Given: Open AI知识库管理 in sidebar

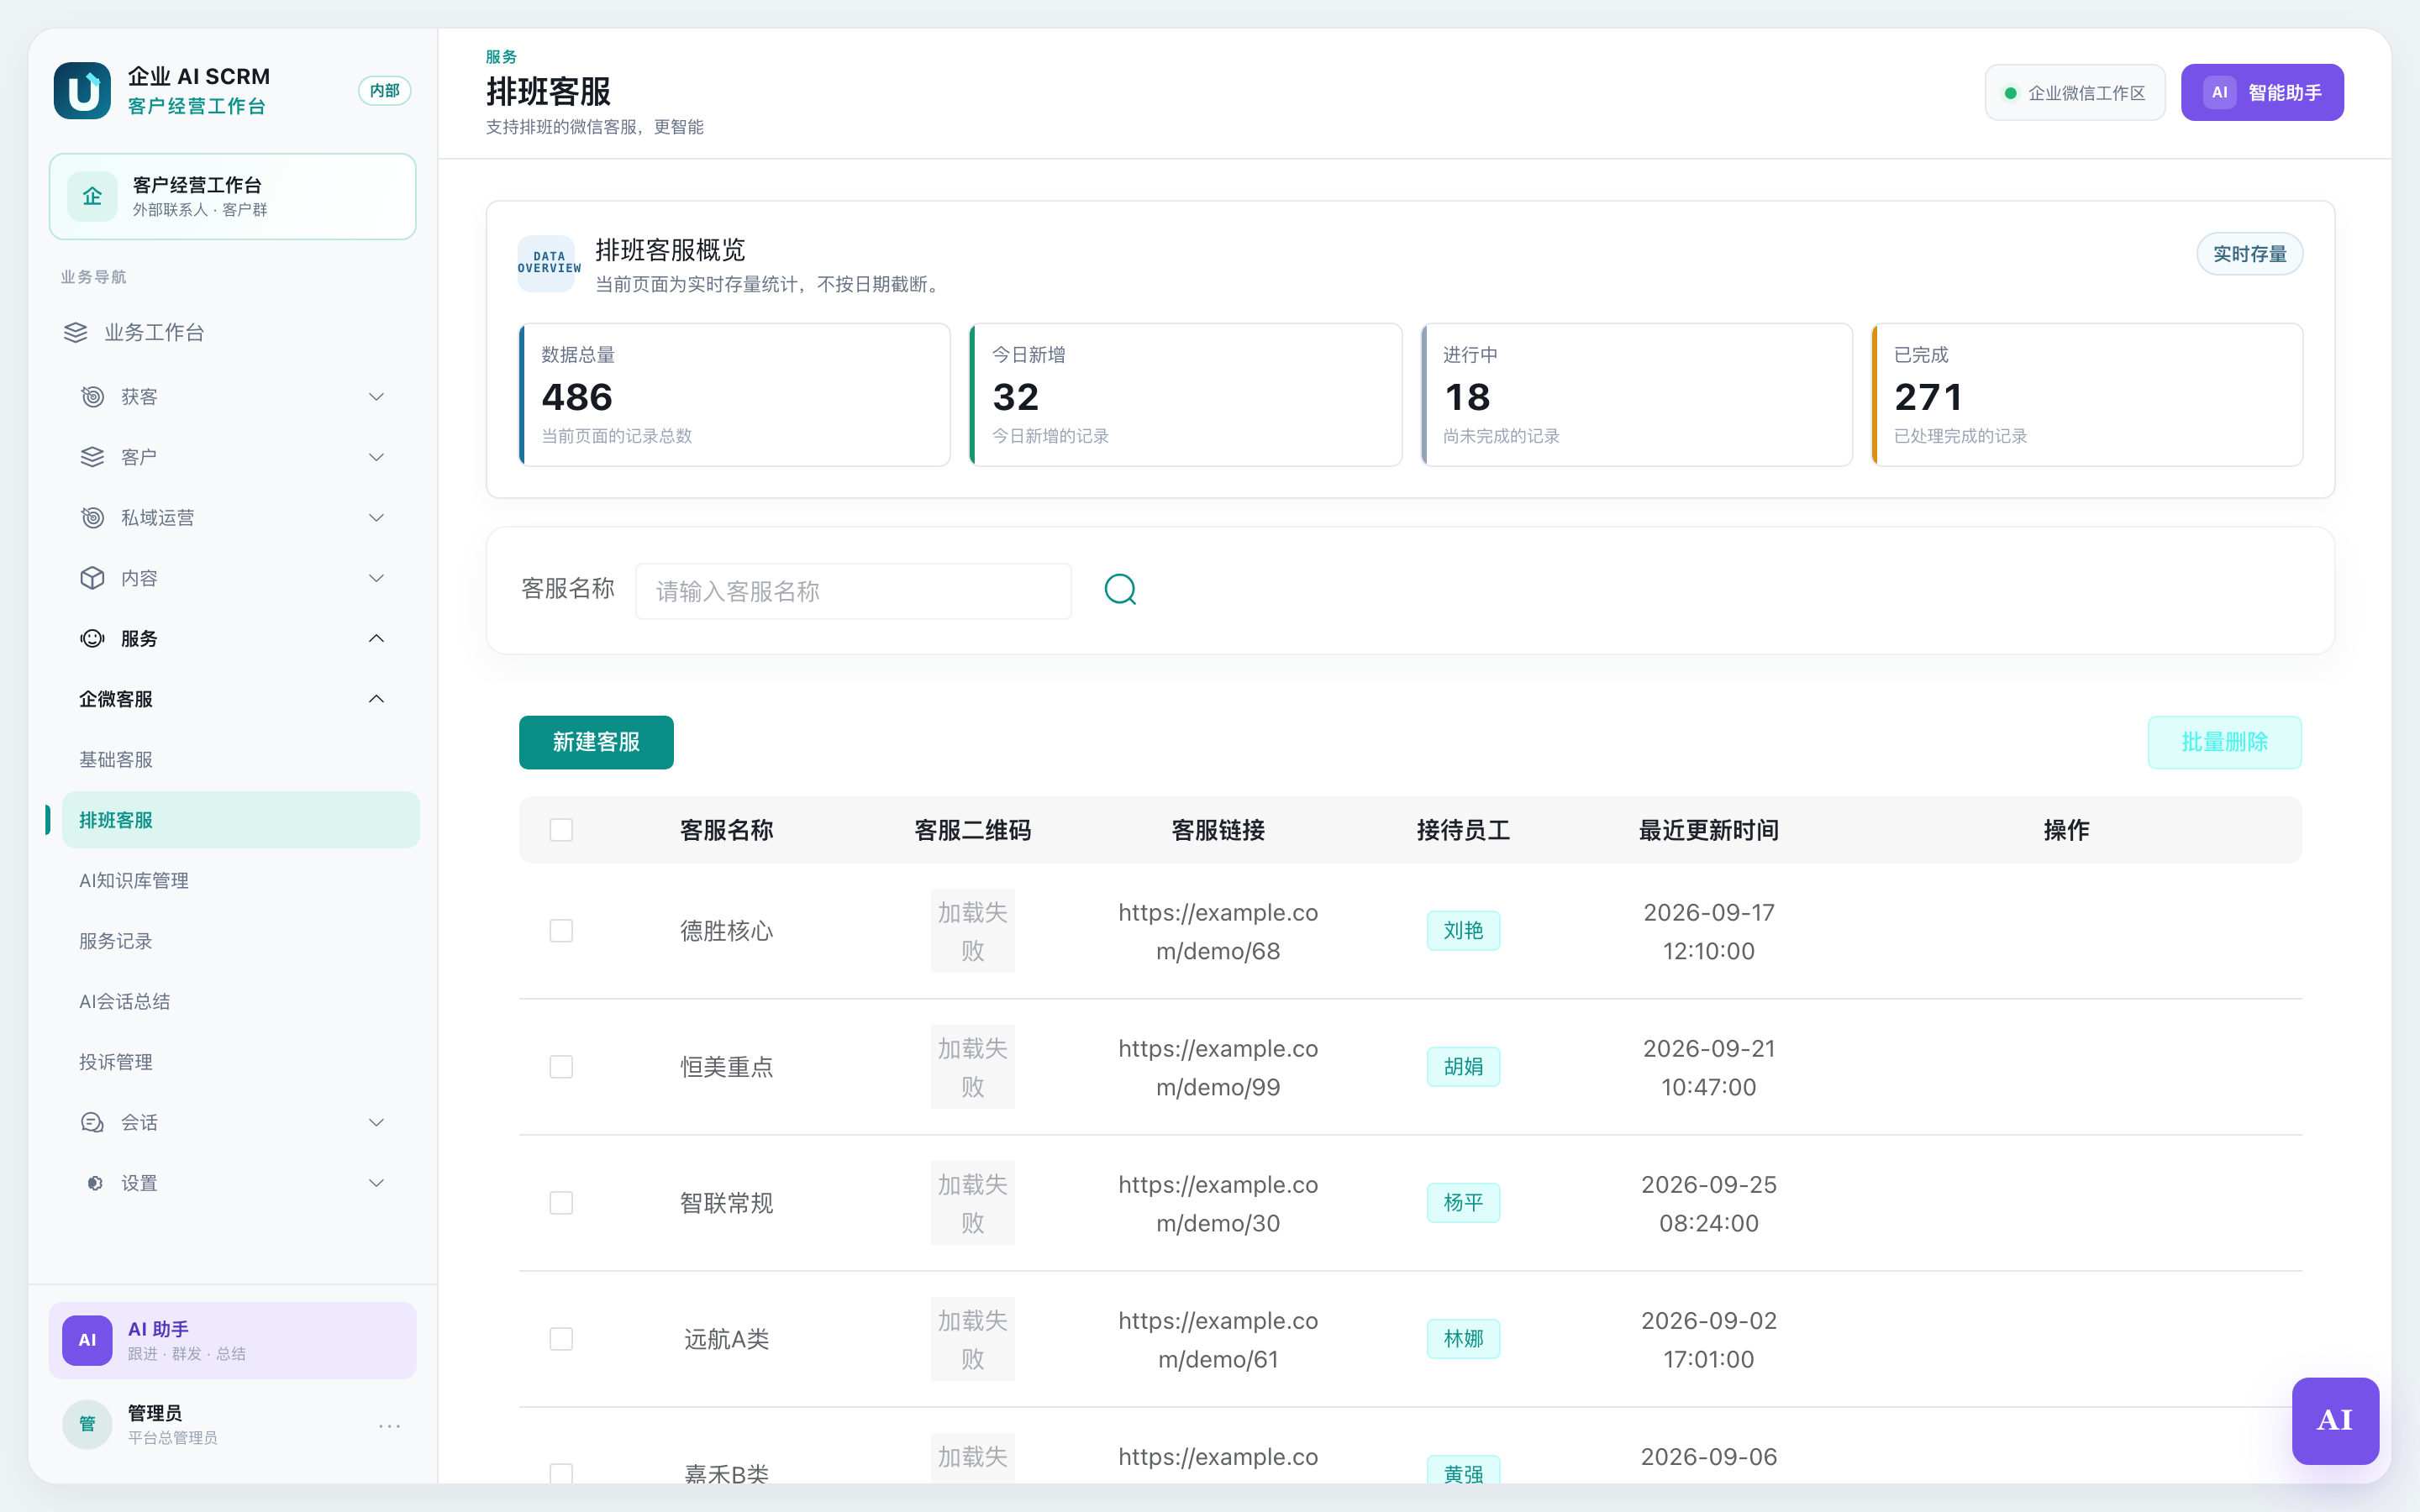Looking at the screenshot, I should click(x=240, y=881).
